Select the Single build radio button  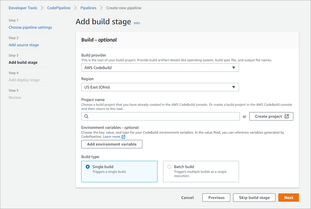click(x=88, y=167)
